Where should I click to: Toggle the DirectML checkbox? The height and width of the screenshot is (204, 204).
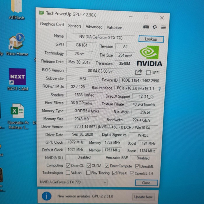tap(137, 166)
